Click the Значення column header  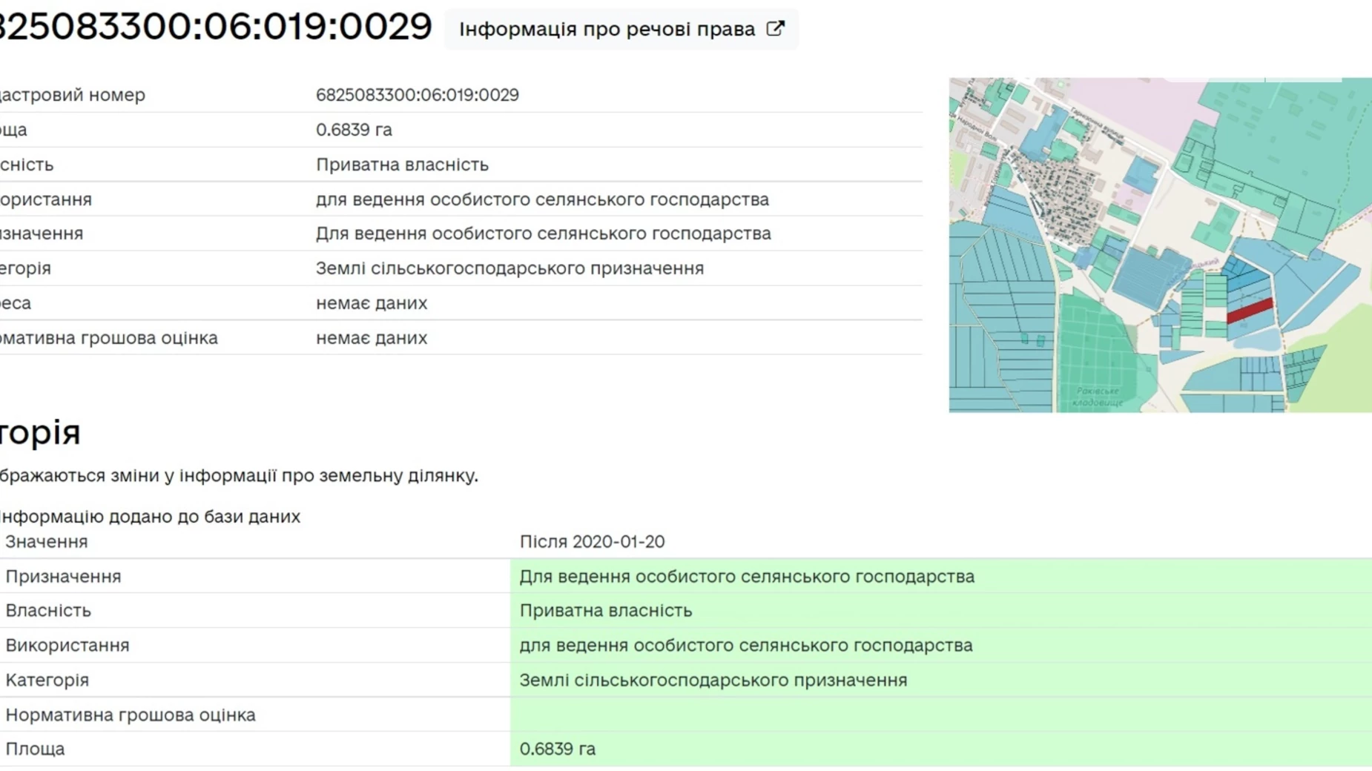pyautogui.click(x=47, y=542)
